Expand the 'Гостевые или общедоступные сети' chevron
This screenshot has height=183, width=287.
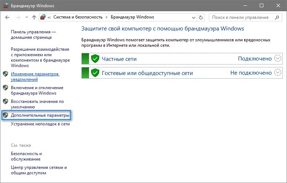click(x=278, y=72)
